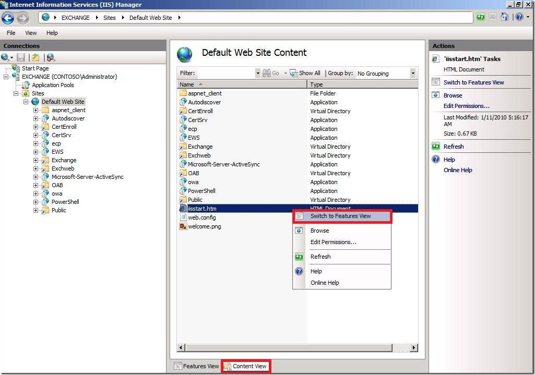Click the green Refresh icon in Actions pane
Screen dimensions: 535x375
(435, 147)
